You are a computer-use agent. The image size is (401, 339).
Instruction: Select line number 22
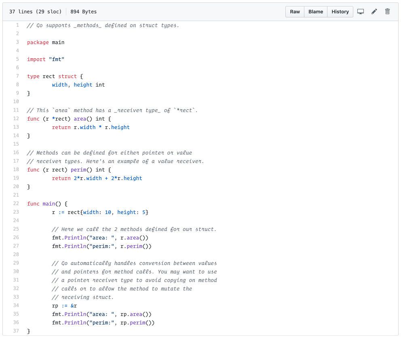click(x=16, y=203)
